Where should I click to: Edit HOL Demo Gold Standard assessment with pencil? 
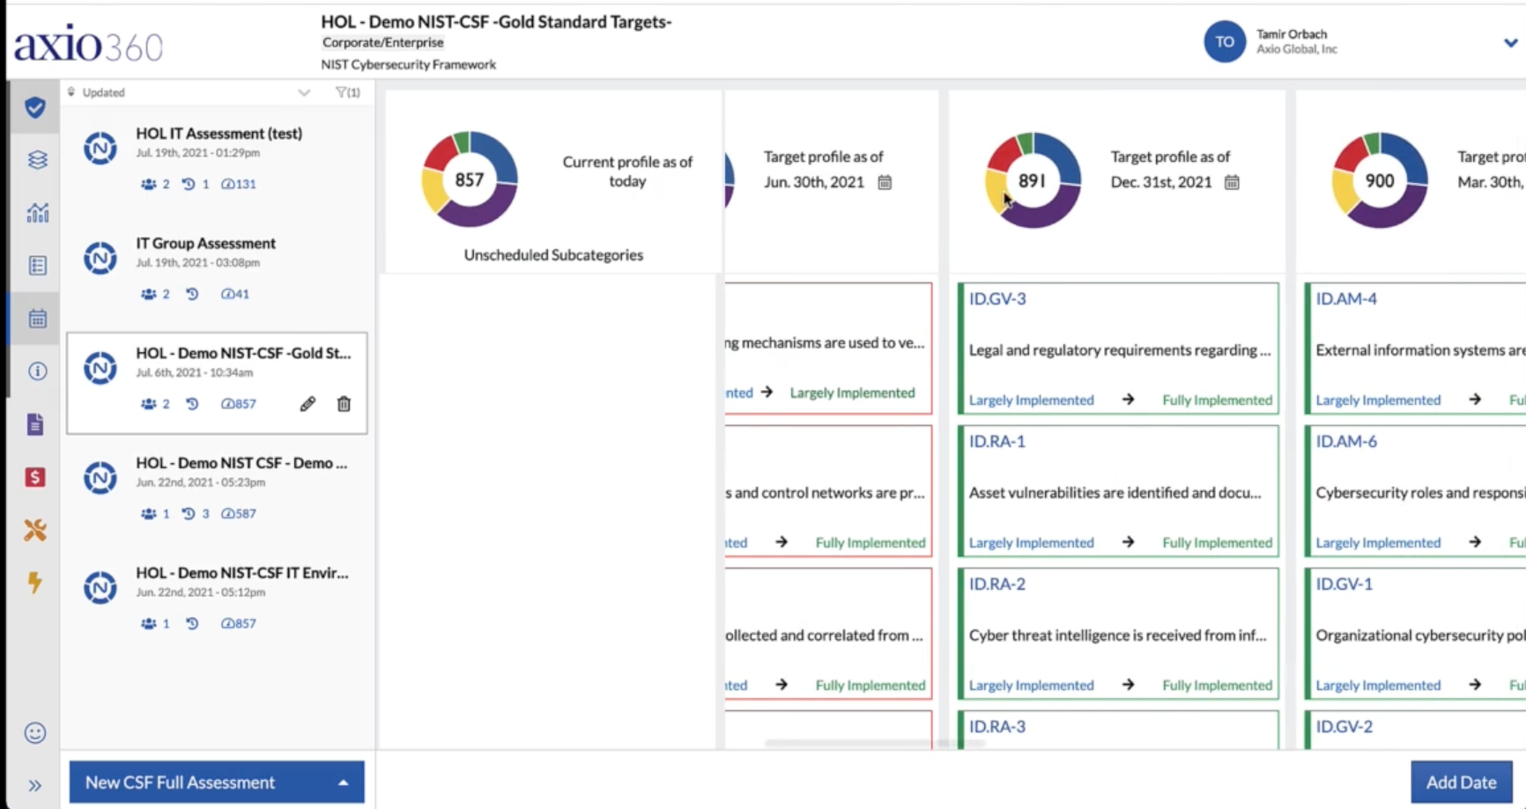click(307, 404)
